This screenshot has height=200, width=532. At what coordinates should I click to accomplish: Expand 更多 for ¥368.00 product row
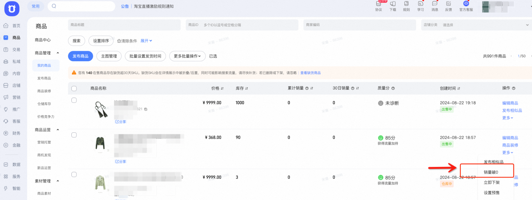508,153
